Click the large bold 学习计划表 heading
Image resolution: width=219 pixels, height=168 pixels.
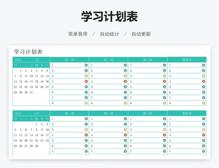[x=109, y=17]
